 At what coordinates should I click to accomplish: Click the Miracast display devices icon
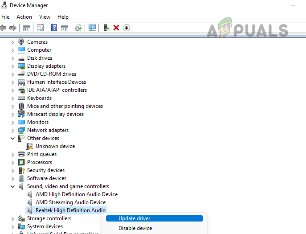[21, 114]
